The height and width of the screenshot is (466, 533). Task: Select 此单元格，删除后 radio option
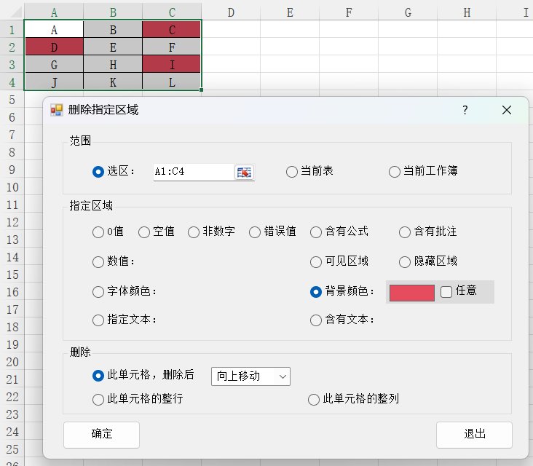(x=98, y=376)
